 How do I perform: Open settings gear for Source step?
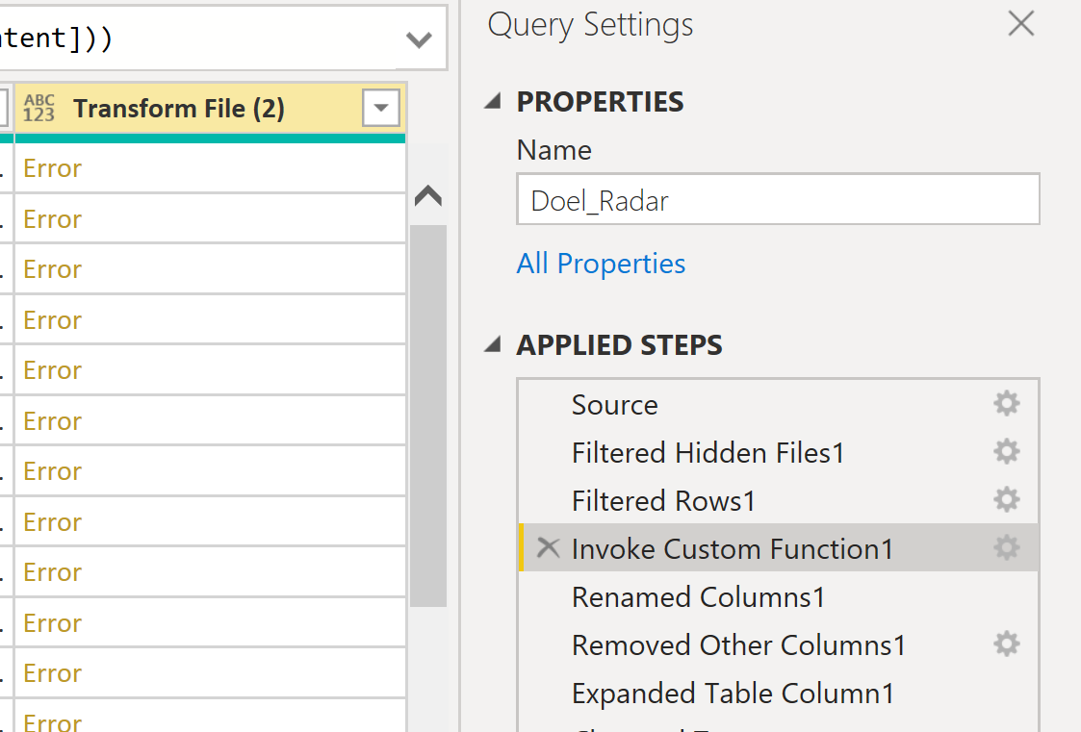click(x=1006, y=404)
